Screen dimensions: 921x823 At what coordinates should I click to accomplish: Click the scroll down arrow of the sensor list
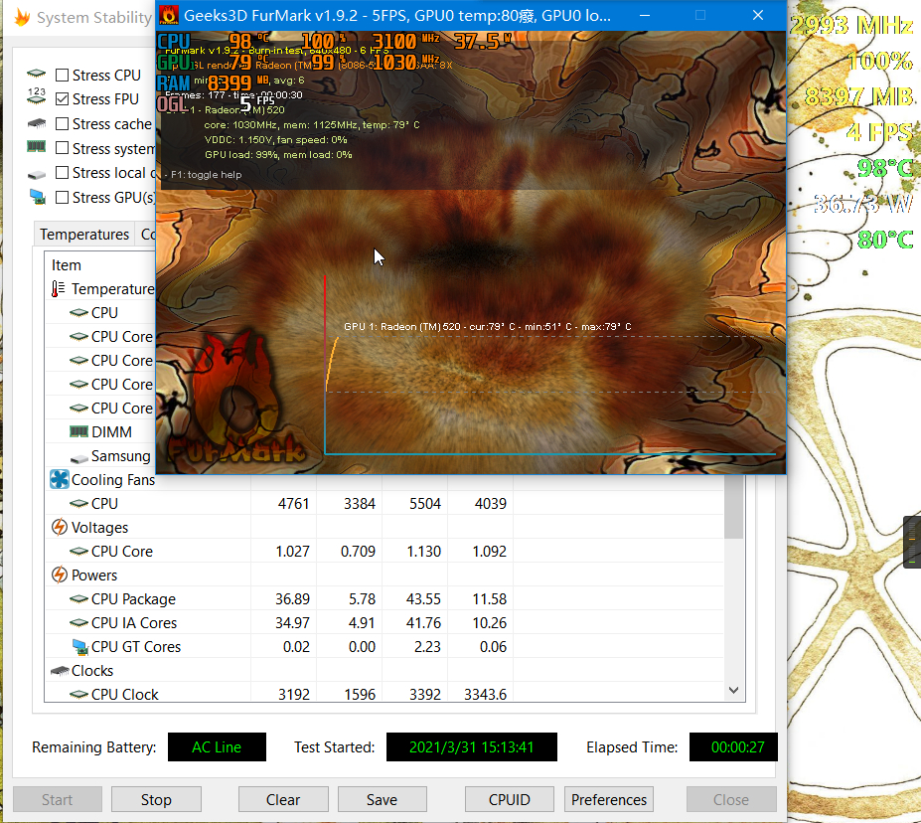click(x=733, y=690)
